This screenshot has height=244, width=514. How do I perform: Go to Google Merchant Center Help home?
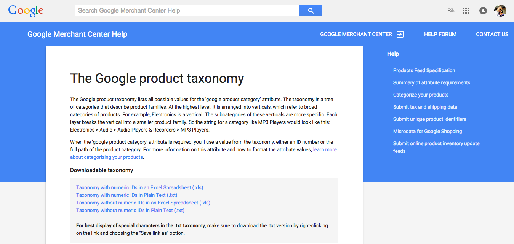(77, 34)
